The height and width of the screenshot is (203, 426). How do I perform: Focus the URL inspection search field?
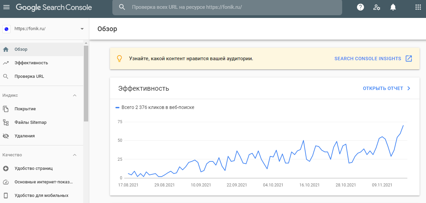point(227,7)
